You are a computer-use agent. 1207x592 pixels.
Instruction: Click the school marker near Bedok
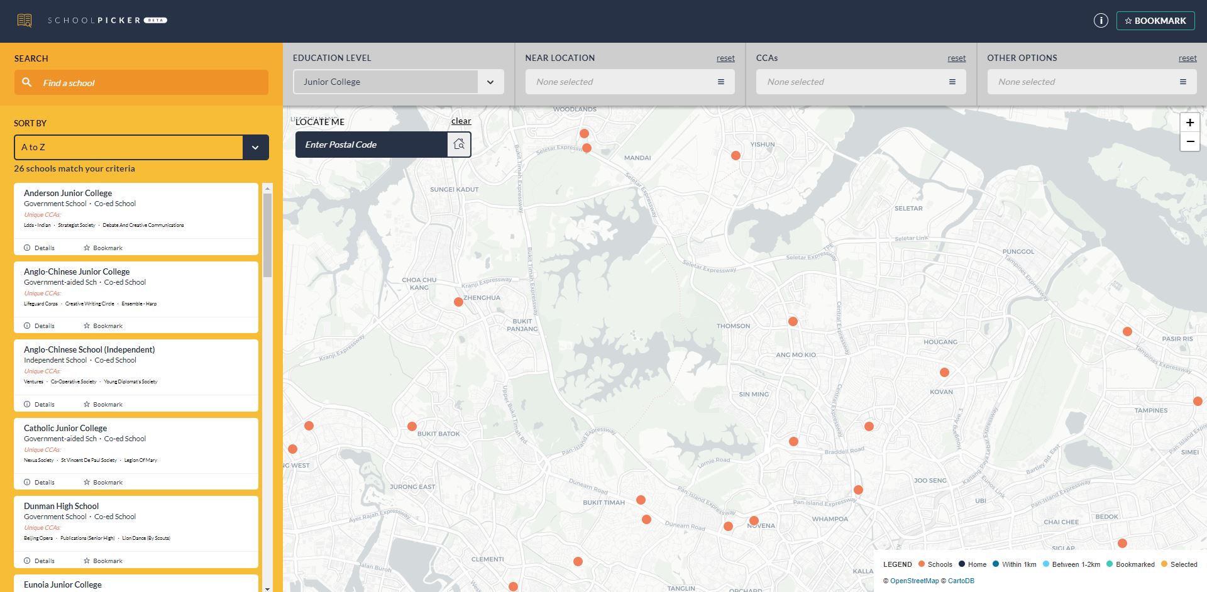tap(1122, 543)
